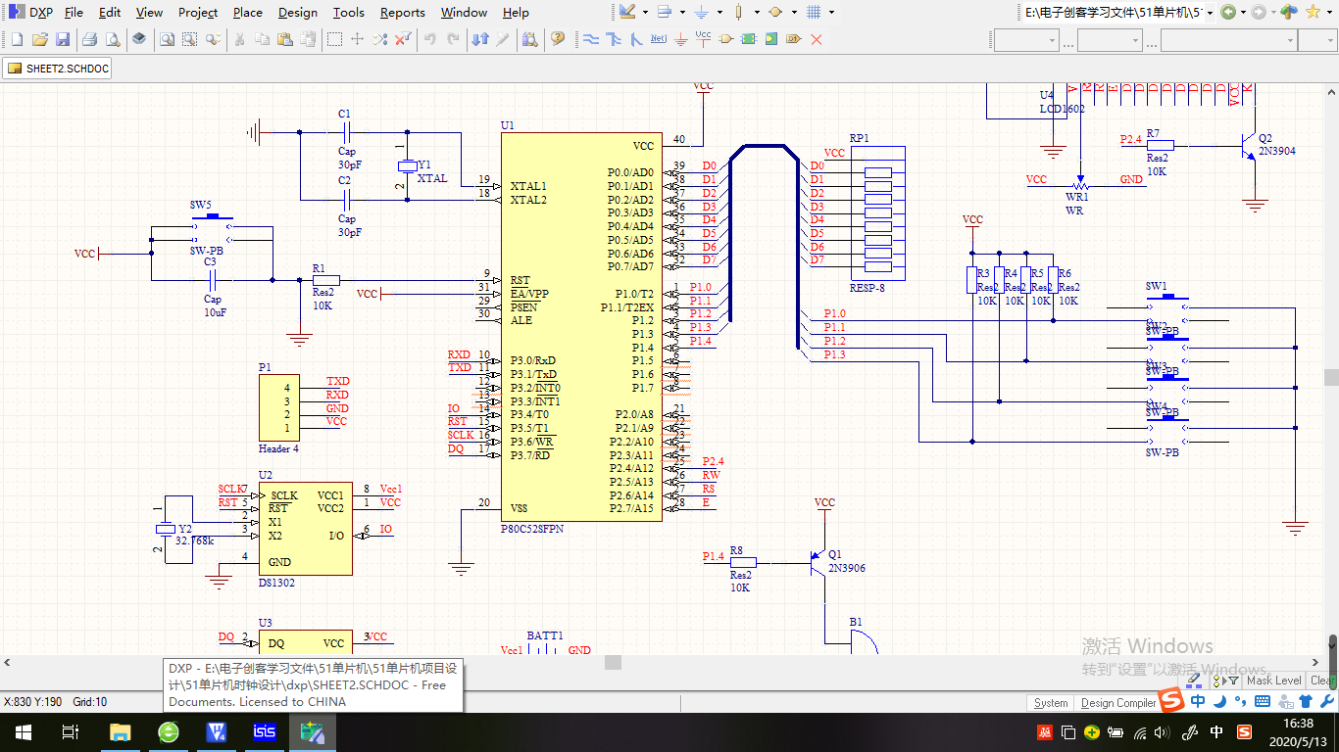
Task: Open the Grids dropdown arrow
Action: (832, 13)
